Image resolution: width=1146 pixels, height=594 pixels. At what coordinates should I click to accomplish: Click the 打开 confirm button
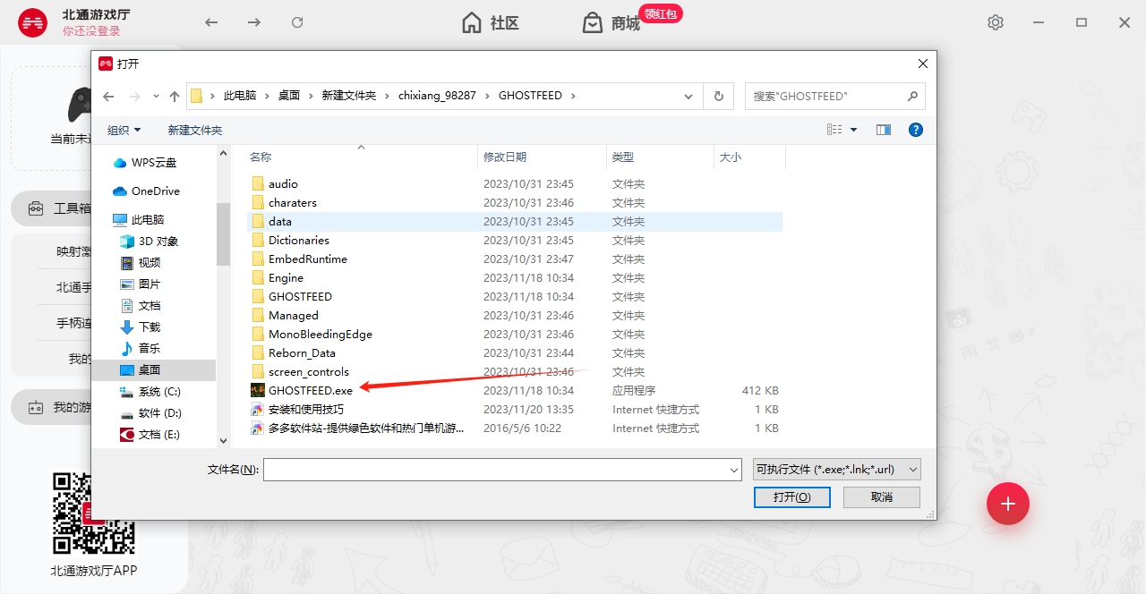(x=791, y=496)
